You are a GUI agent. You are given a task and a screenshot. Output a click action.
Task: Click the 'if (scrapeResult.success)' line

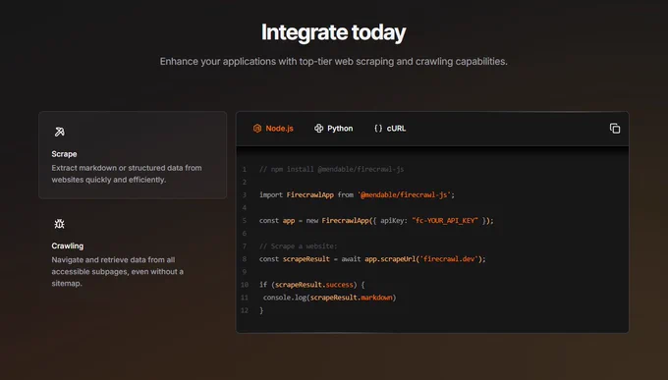coord(311,285)
